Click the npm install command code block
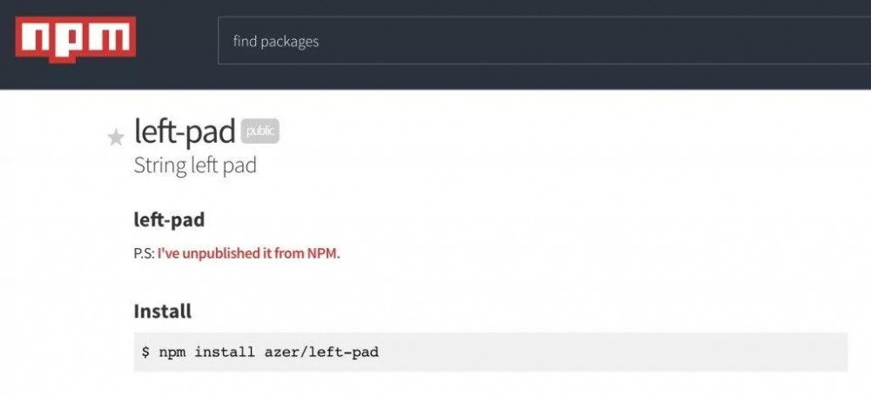This screenshot has height=396, width=871. point(490,352)
